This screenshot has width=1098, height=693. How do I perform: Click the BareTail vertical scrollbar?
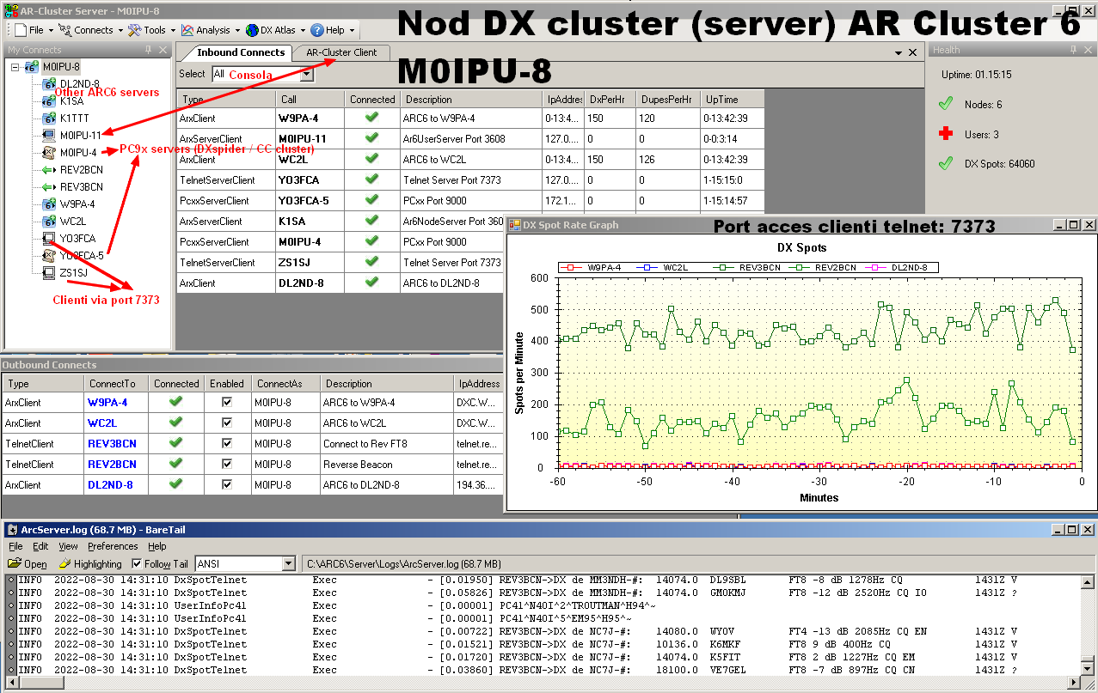(1088, 625)
